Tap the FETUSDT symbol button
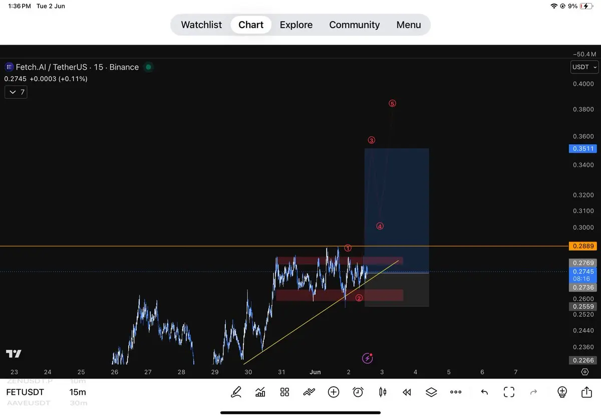This screenshot has height=418, width=601. [25, 392]
